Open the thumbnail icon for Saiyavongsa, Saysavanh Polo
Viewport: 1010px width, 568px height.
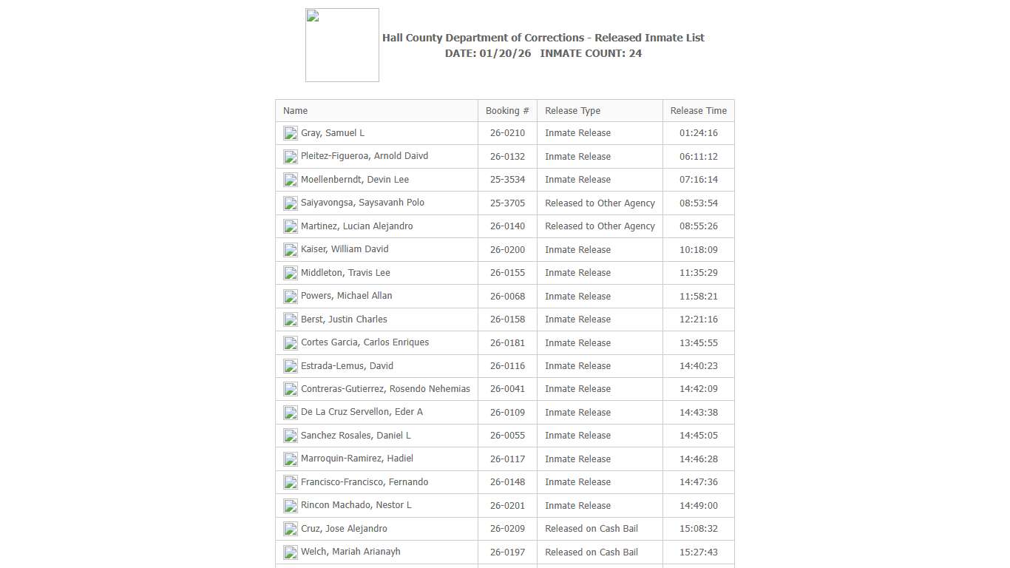click(290, 203)
